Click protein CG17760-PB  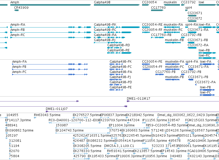160,74
